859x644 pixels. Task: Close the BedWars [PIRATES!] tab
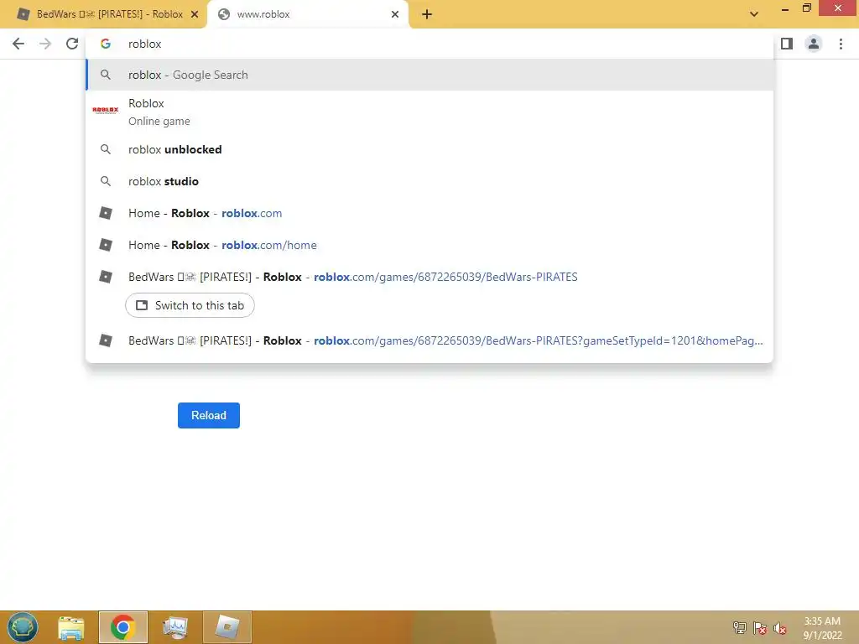click(x=195, y=14)
